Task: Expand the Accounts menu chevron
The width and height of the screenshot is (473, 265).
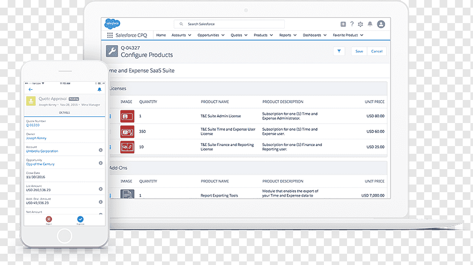Action: click(x=190, y=35)
